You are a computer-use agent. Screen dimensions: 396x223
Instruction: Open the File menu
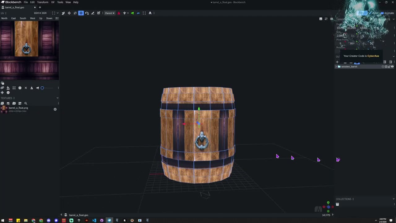click(26, 2)
